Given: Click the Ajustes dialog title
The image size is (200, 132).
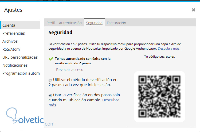Looking at the screenshot, I should 13,10.
